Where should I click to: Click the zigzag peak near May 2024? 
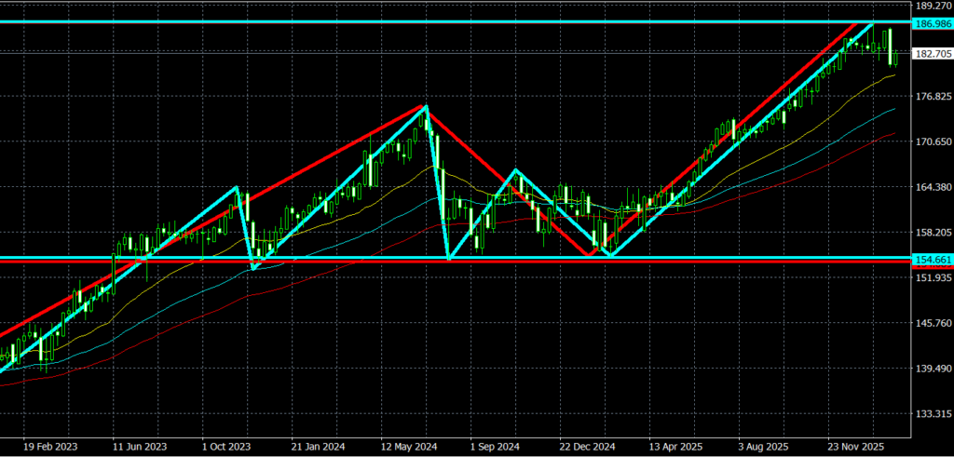[426, 106]
